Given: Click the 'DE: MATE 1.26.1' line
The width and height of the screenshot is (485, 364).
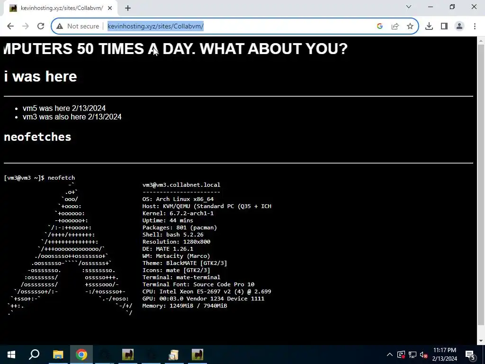Looking at the screenshot, I should 168,249.
